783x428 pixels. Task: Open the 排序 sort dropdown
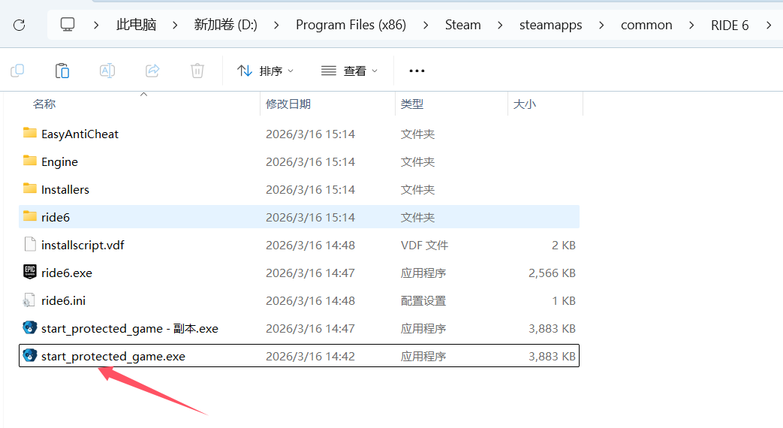coord(266,71)
